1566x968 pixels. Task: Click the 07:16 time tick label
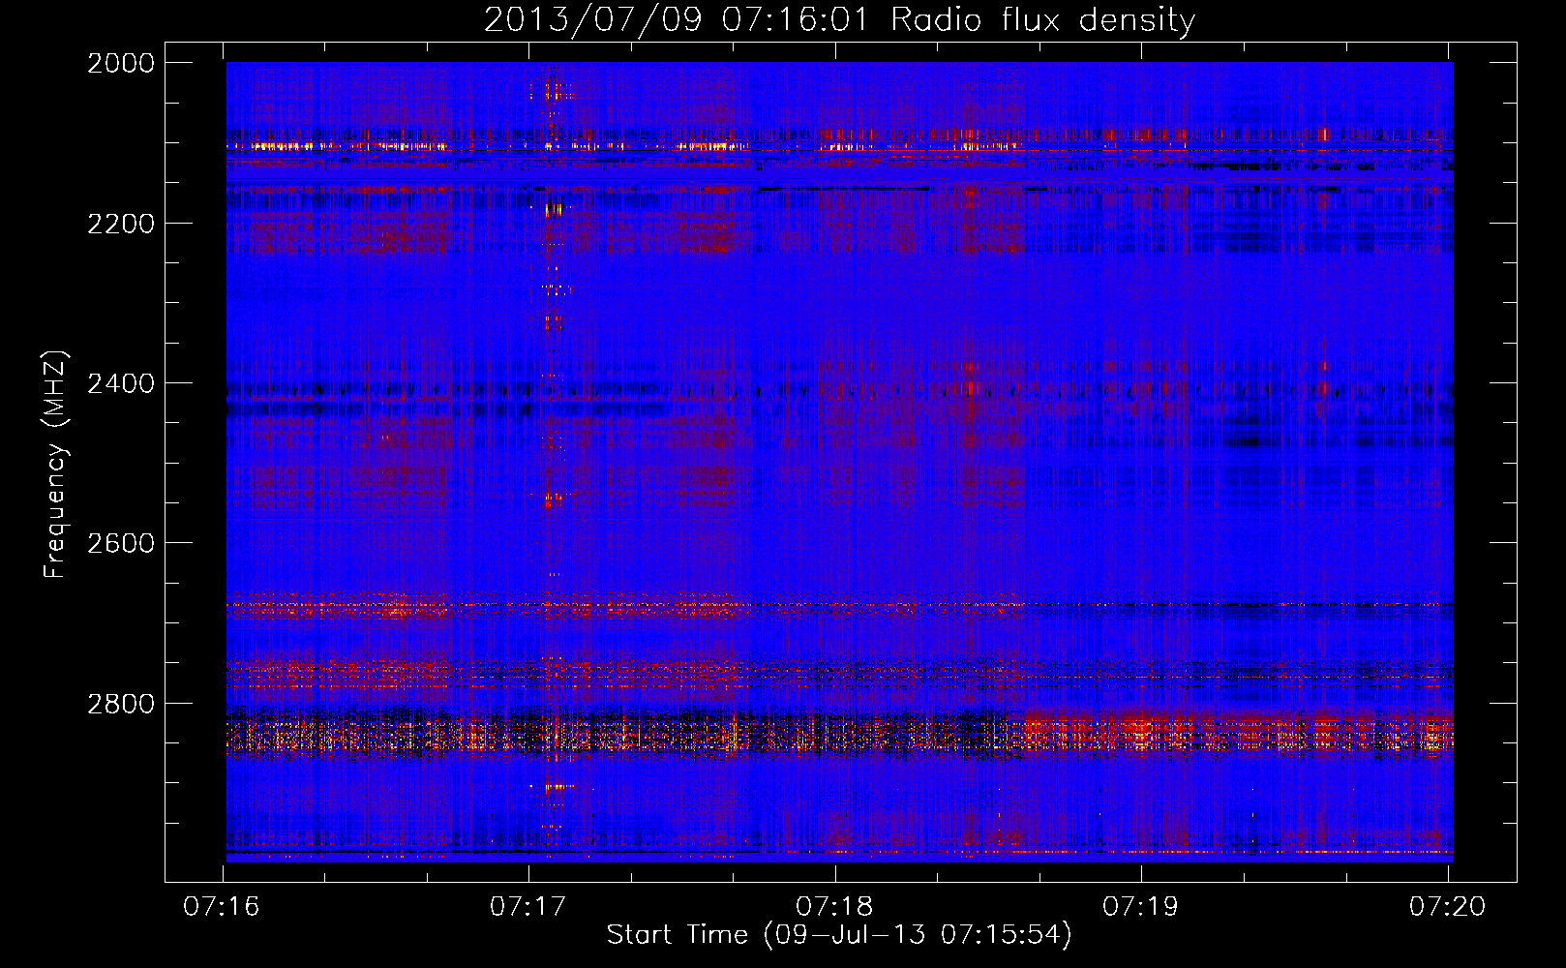[222, 906]
